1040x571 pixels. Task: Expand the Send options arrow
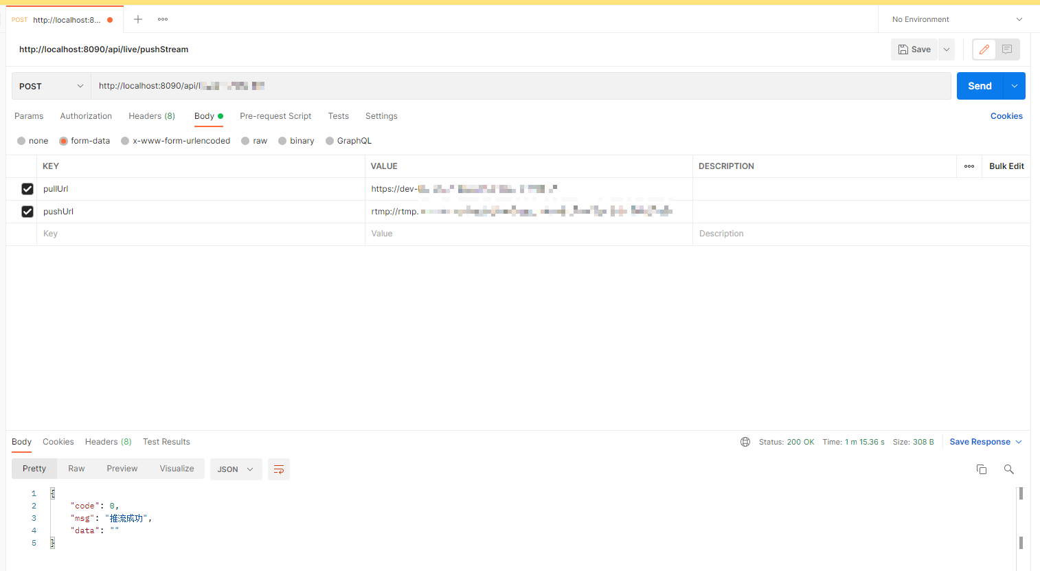(x=1015, y=86)
